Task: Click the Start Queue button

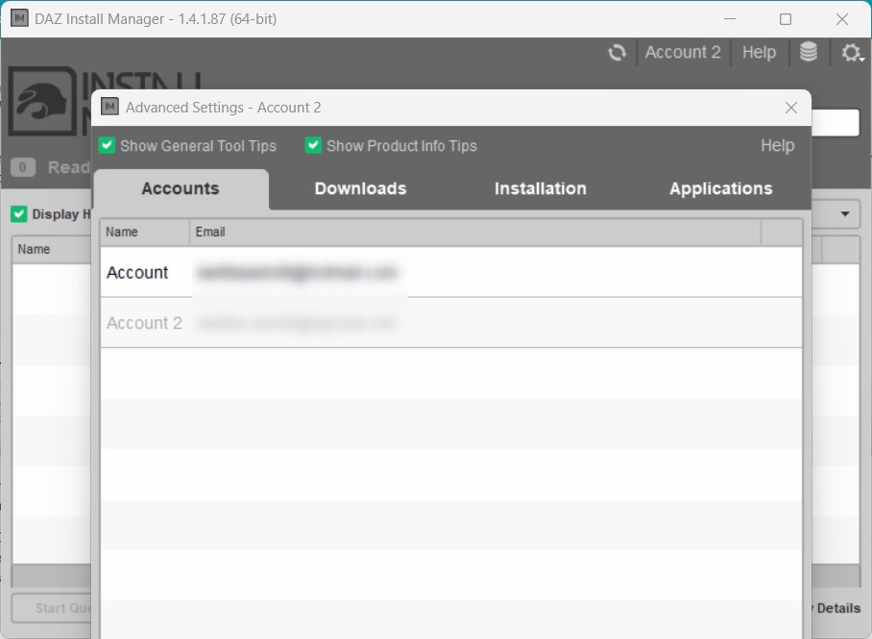Action: pos(51,608)
